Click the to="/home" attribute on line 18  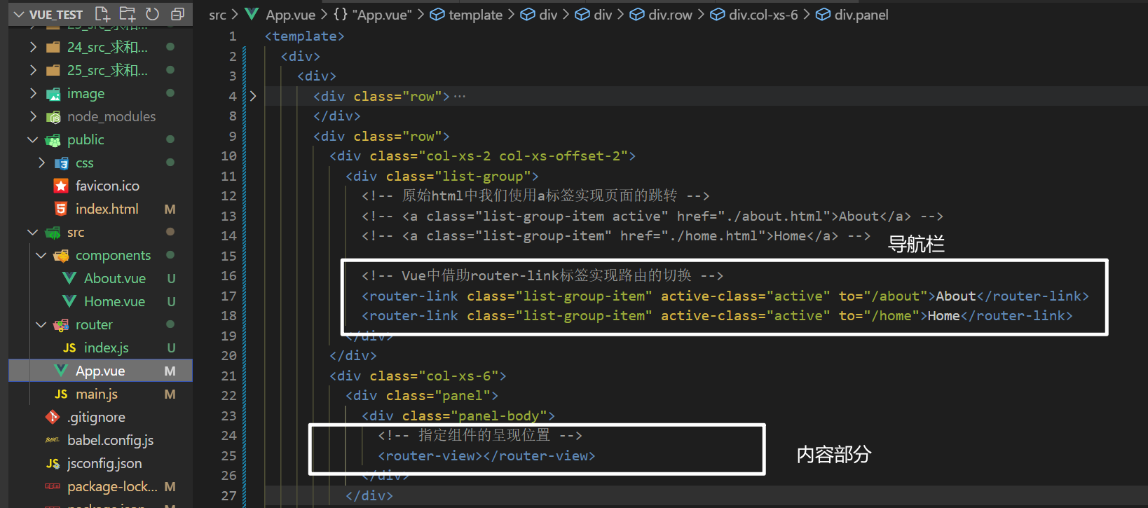coord(879,315)
